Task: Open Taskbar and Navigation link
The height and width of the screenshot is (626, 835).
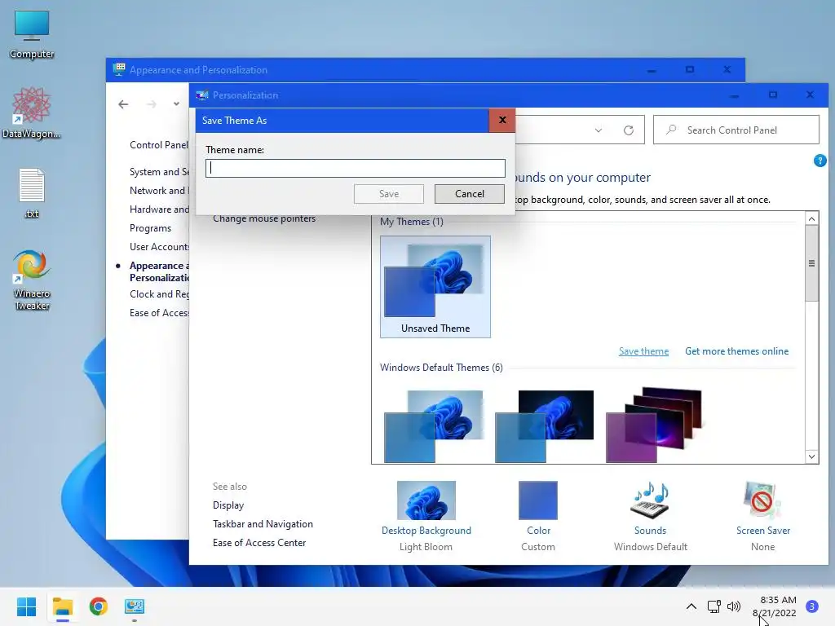Action: coord(263,524)
